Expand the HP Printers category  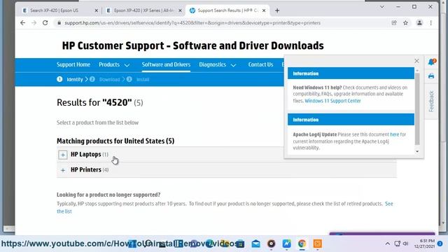coord(63,170)
